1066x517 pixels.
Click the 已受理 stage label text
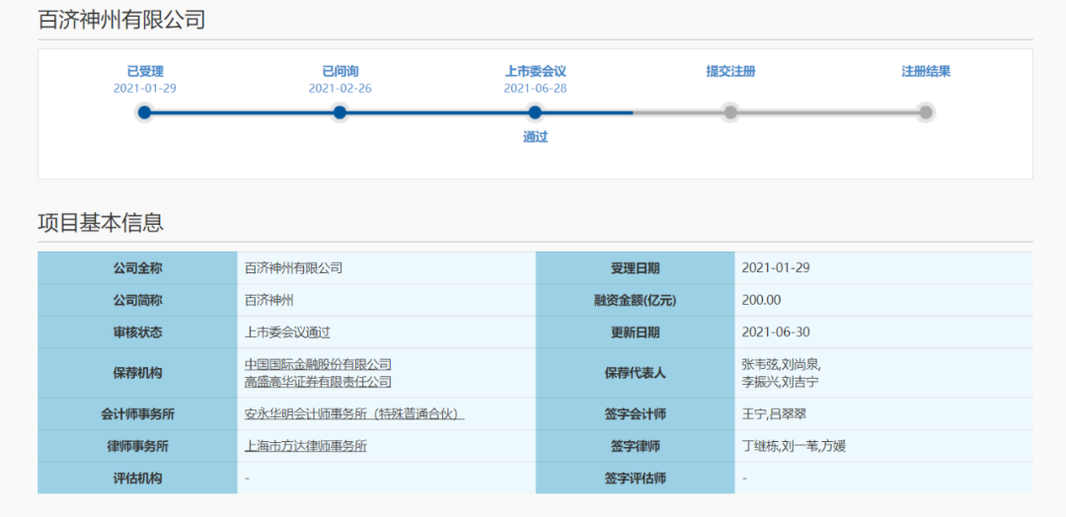(x=145, y=71)
